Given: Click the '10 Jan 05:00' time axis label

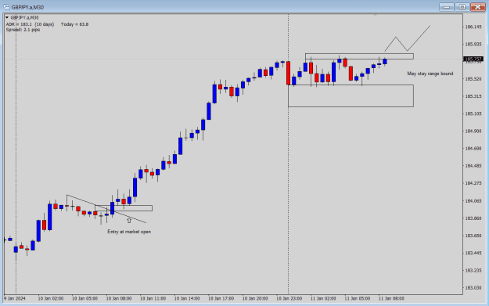Looking at the screenshot, I should coord(84,298).
